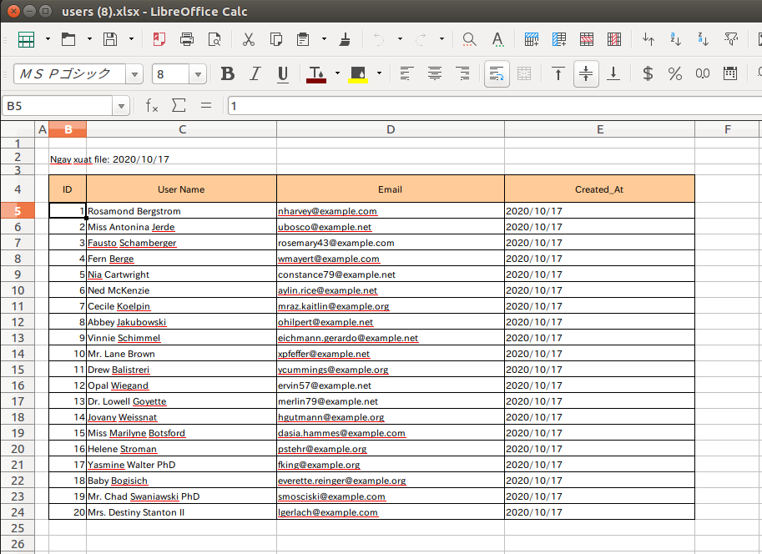This screenshot has width=762, height=554.
Task: Toggle the AutoFilter funnel icon
Action: (731, 39)
